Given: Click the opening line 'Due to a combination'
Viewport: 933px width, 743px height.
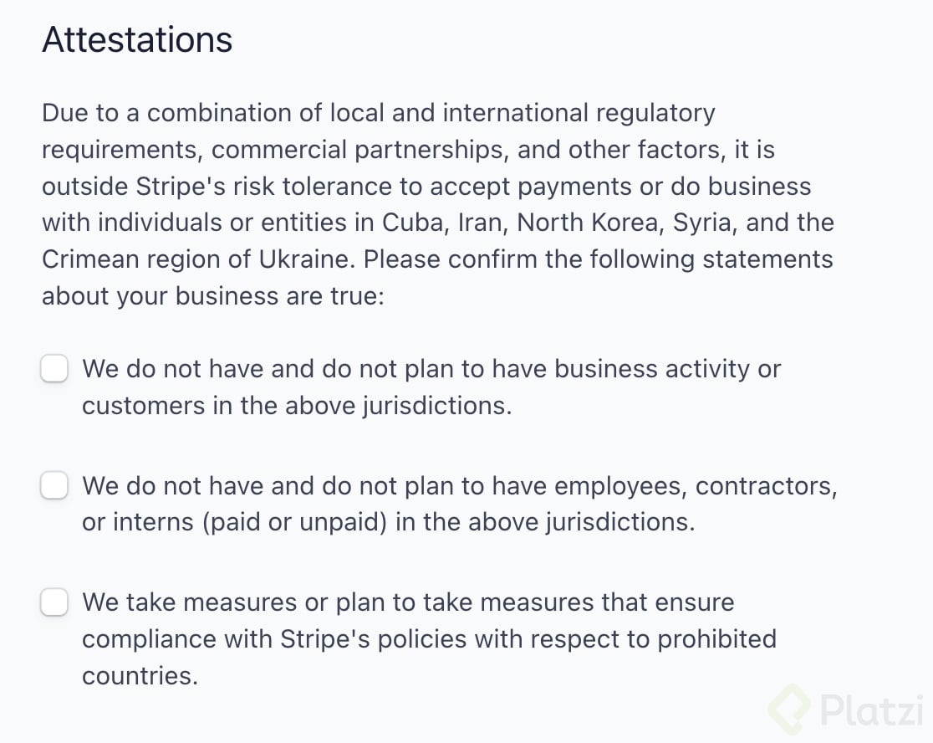Looking at the screenshot, I should tap(379, 113).
